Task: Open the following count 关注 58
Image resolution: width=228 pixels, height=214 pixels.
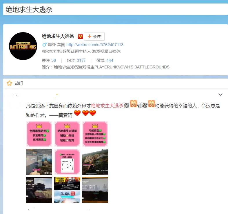Action: click(x=49, y=60)
